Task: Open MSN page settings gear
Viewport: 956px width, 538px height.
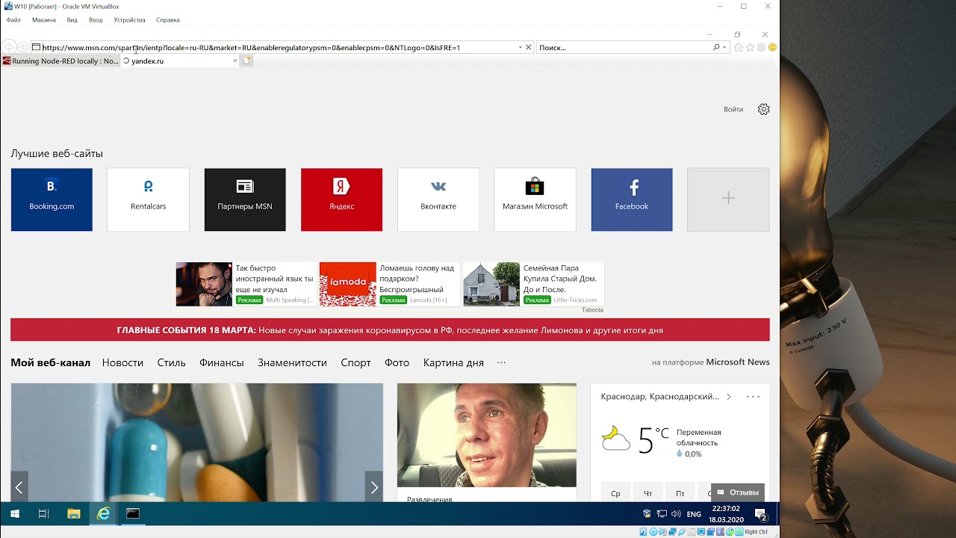Action: pos(763,109)
